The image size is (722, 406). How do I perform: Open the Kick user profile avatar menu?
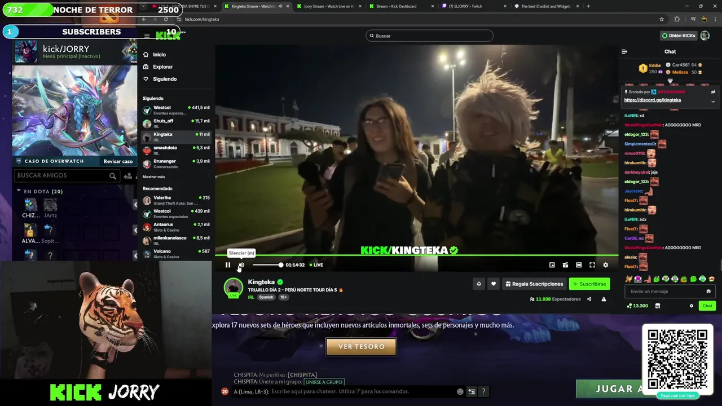[x=705, y=36]
